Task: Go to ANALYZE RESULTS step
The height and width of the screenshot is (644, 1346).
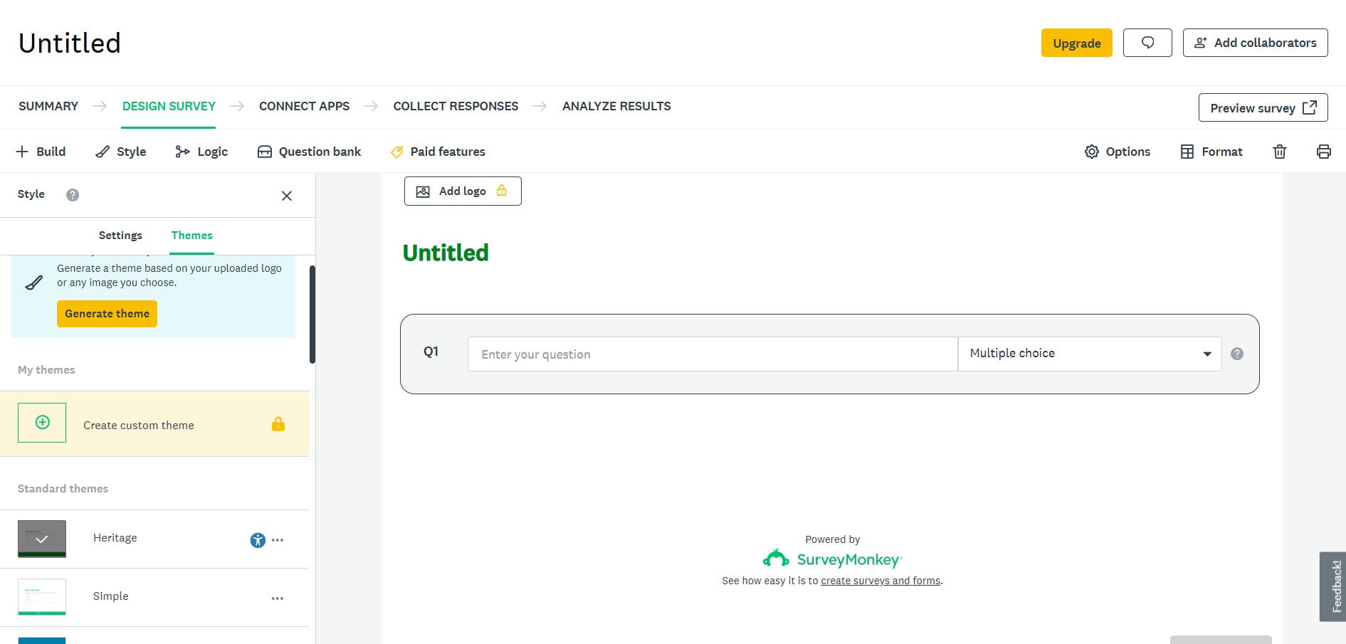Action: (616, 106)
